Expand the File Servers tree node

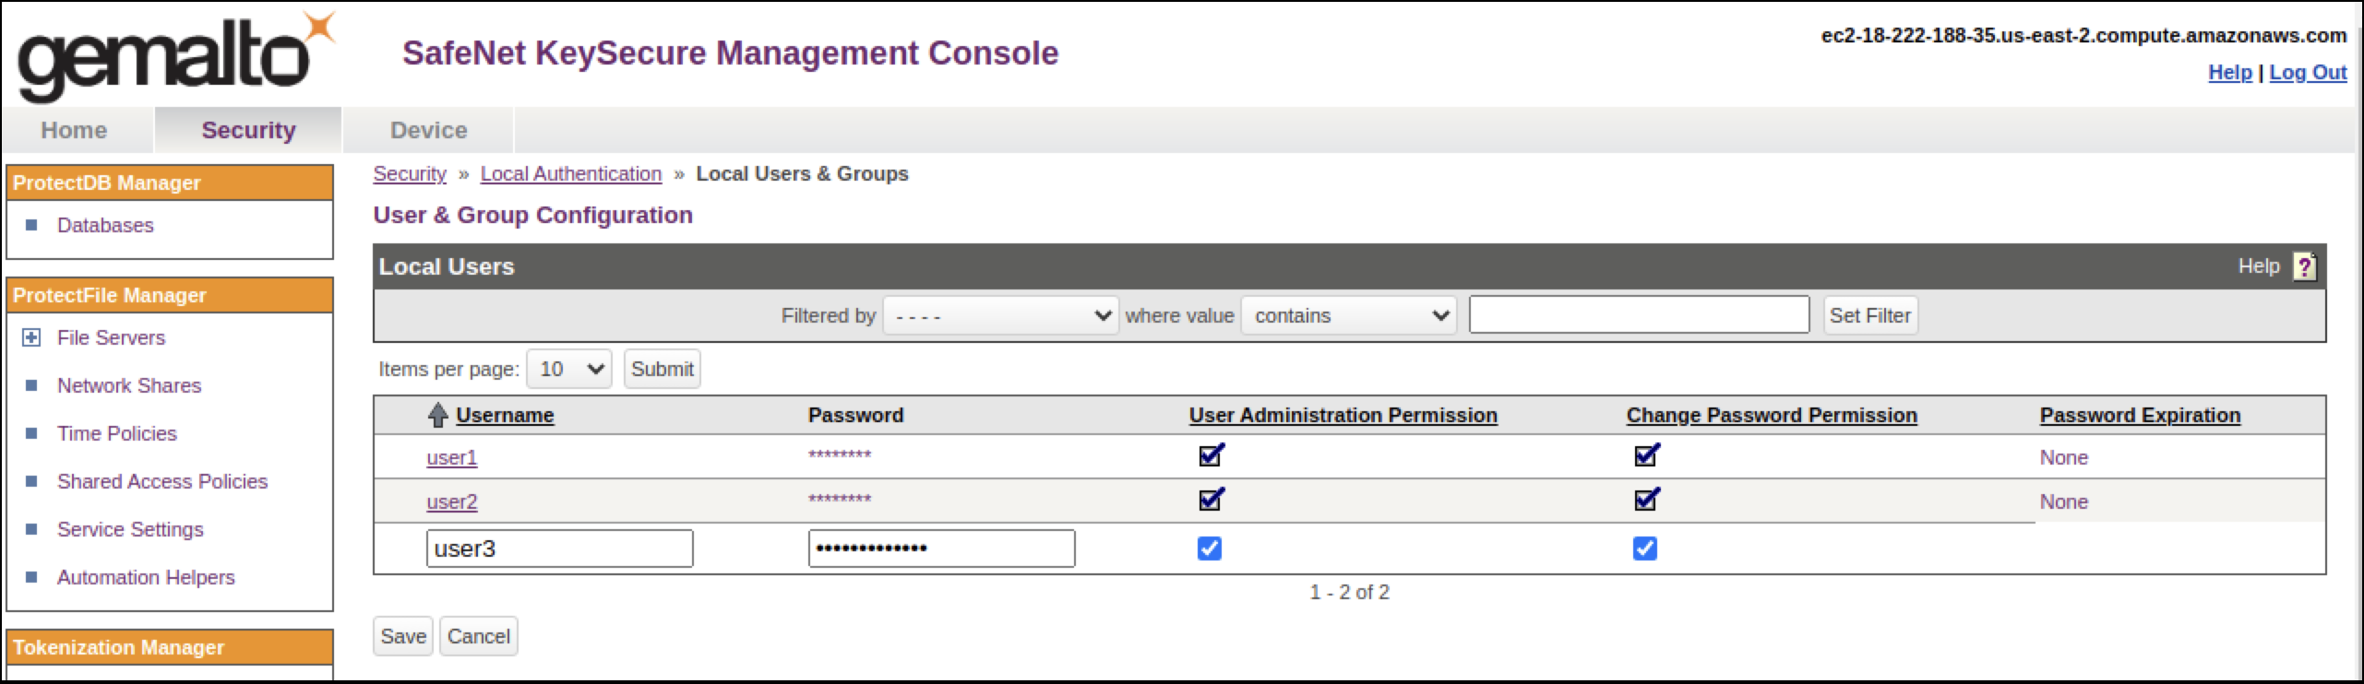31,337
